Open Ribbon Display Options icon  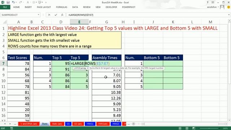point(213,3)
